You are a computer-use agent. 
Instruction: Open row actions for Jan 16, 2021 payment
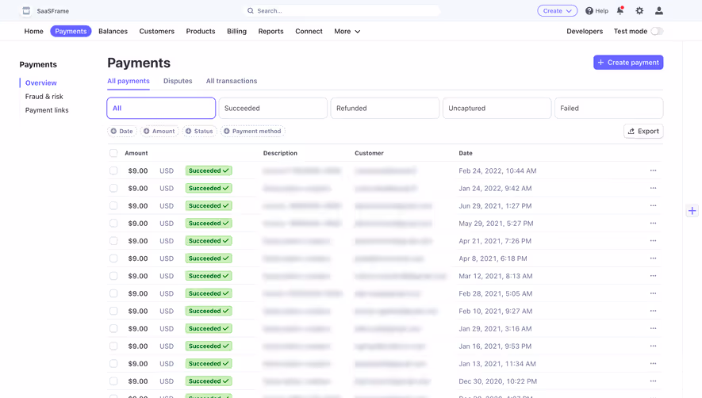click(x=653, y=346)
